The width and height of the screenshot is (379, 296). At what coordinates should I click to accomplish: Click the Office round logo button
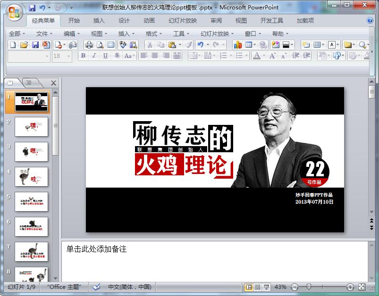tap(14, 13)
